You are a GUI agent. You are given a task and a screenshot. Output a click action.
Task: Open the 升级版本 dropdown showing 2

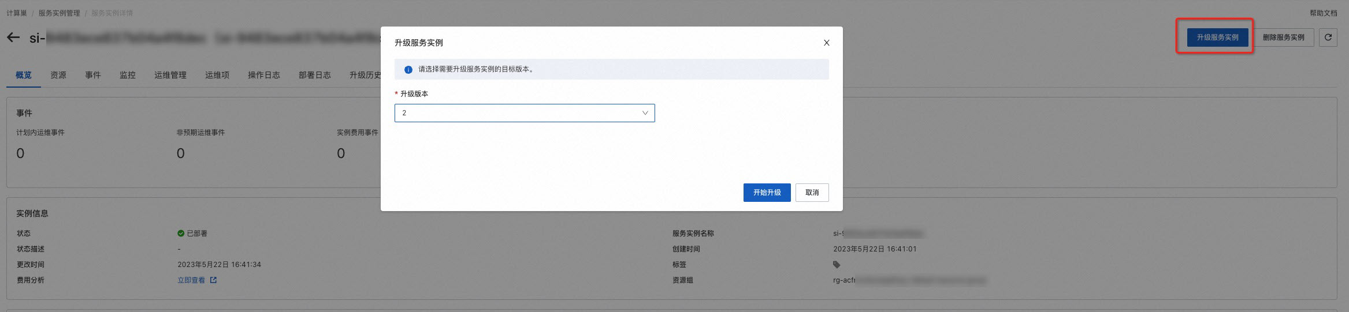(x=525, y=113)
